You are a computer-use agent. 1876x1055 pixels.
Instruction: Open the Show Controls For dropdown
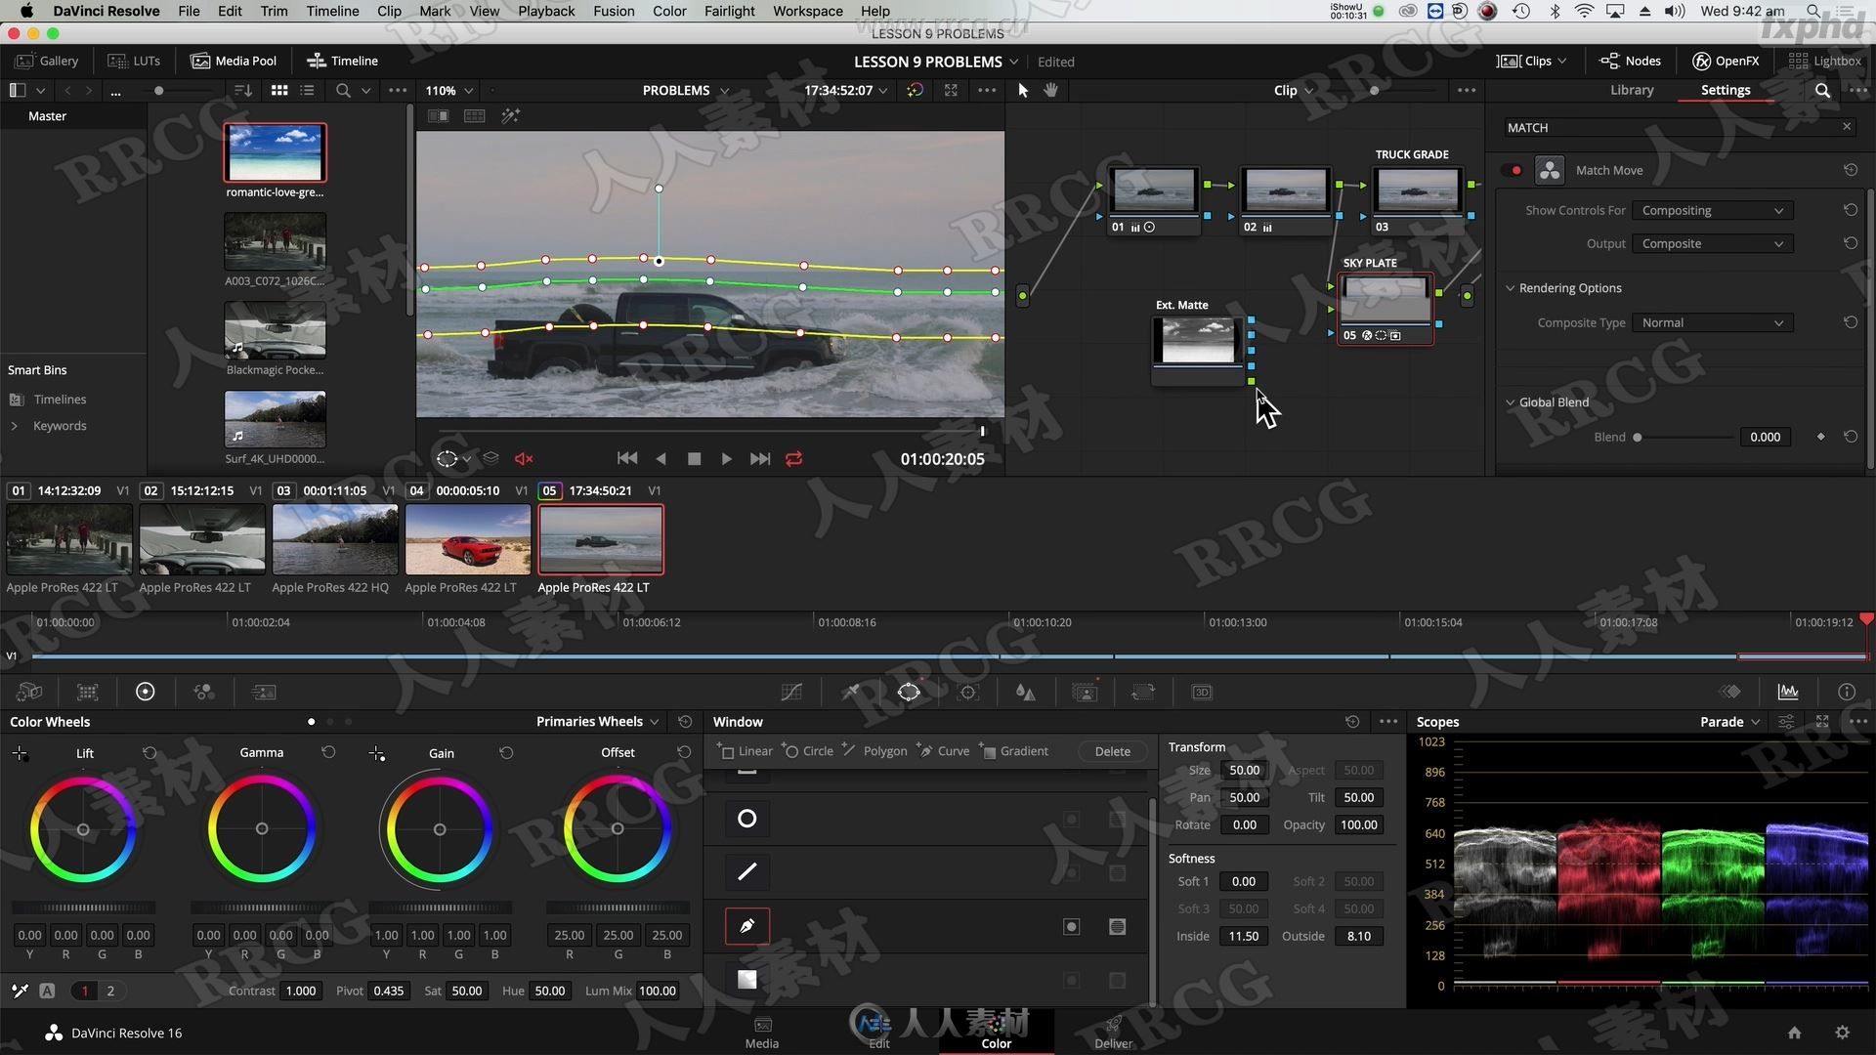[1713, 211]
